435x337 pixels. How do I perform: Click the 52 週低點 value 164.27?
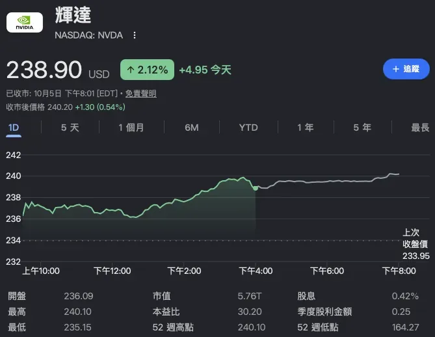coord(405,327)
